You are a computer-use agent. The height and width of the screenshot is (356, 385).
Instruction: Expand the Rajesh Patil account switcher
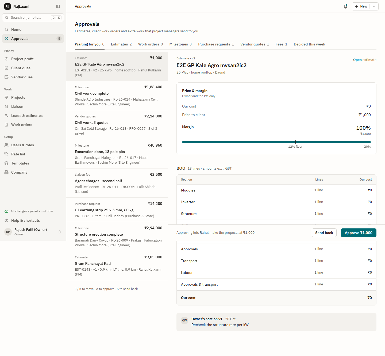coord(60,232)
